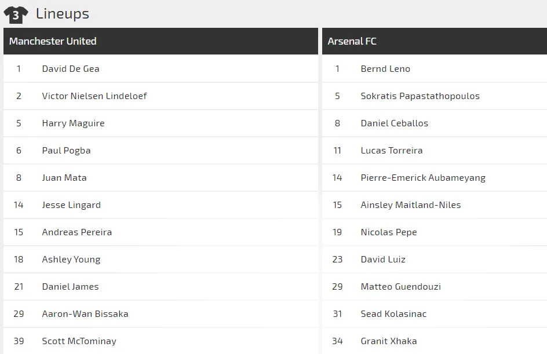Click Sokratis Papastathopoulos in Arsenal lineup
Image resolution: width=547 pixels, height=354 pixels.
pyautogui.click(x=420, y=96)
